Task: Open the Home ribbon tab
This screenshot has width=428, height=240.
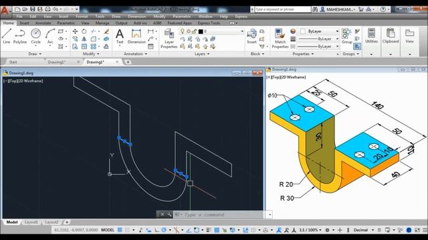Action: tap(9, 23)
